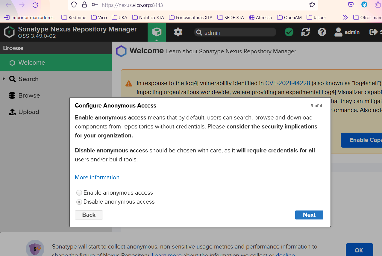Click Importar marcadores bookmark item
382x256 pixels.
pos(30,17)
